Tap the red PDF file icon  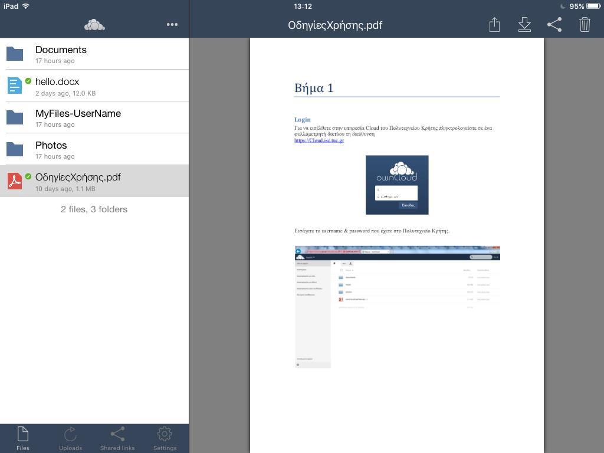coord(15,181)
